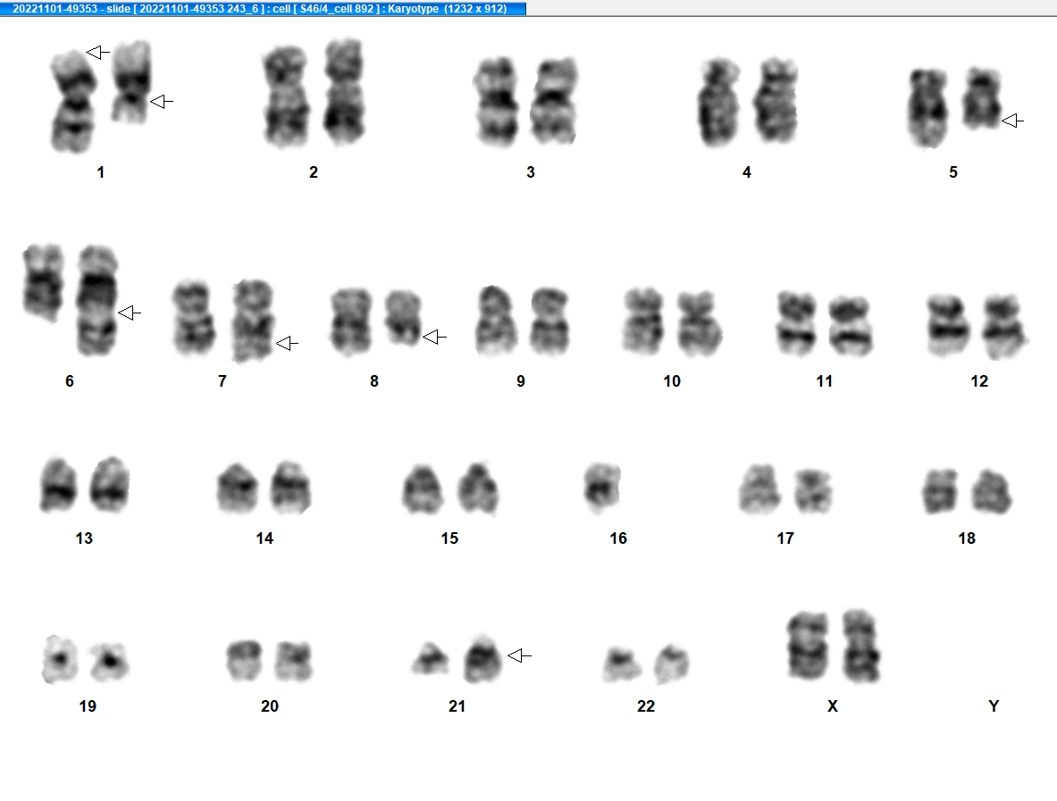The width and height of the screenshot is (1057, 801).
Task: Select the chromosome label '14'
Action: pyautogui.click(x=265, y=538)
